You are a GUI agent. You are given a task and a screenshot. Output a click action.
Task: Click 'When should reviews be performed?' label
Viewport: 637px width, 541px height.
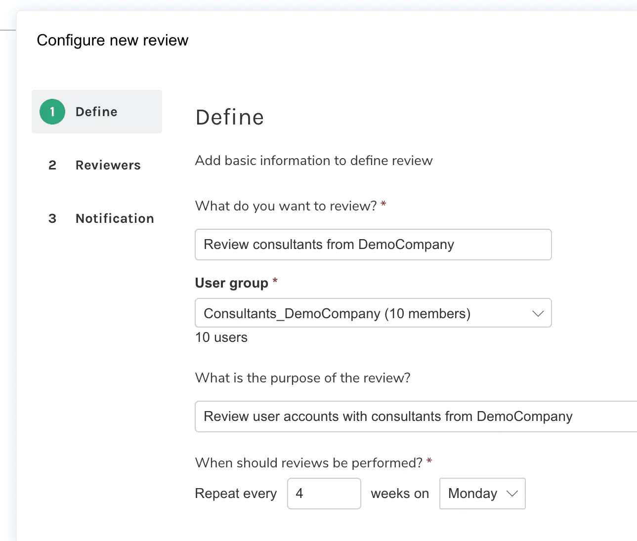(308, 463)
